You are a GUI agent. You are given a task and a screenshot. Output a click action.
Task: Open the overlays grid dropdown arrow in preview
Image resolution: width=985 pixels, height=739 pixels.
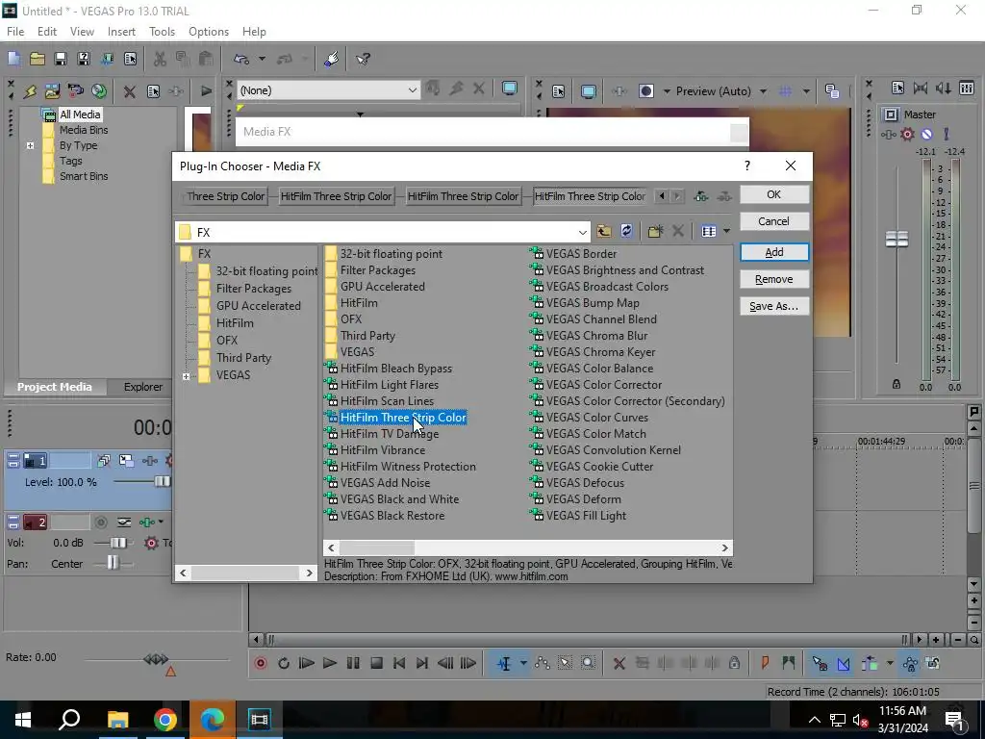[806, 91]
